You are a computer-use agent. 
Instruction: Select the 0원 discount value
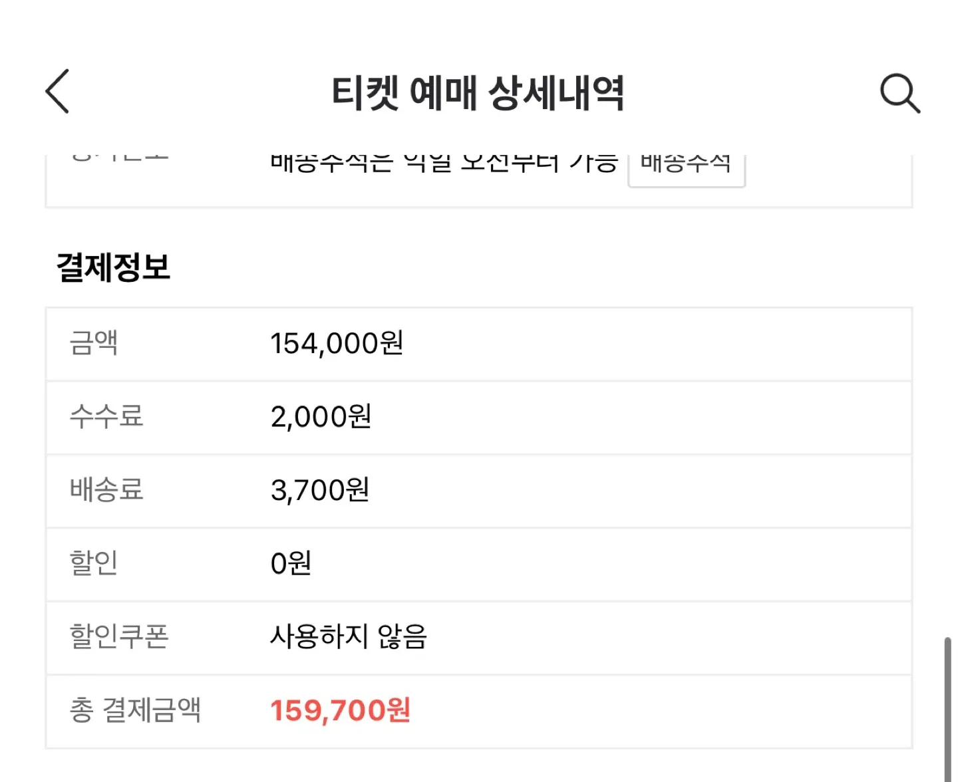pos(291,564)
